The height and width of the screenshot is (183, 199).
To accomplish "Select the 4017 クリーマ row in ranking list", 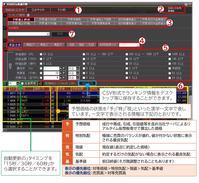I will tap(28, 93).
